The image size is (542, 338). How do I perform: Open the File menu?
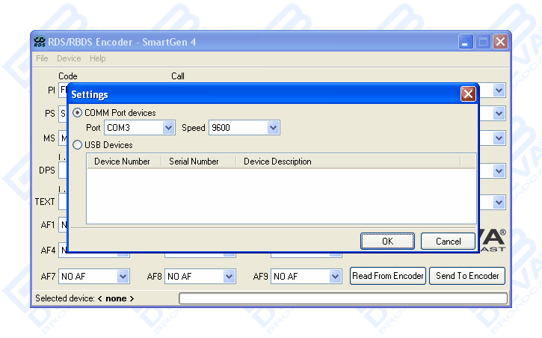pyautogui.click(x=42, y=58)
